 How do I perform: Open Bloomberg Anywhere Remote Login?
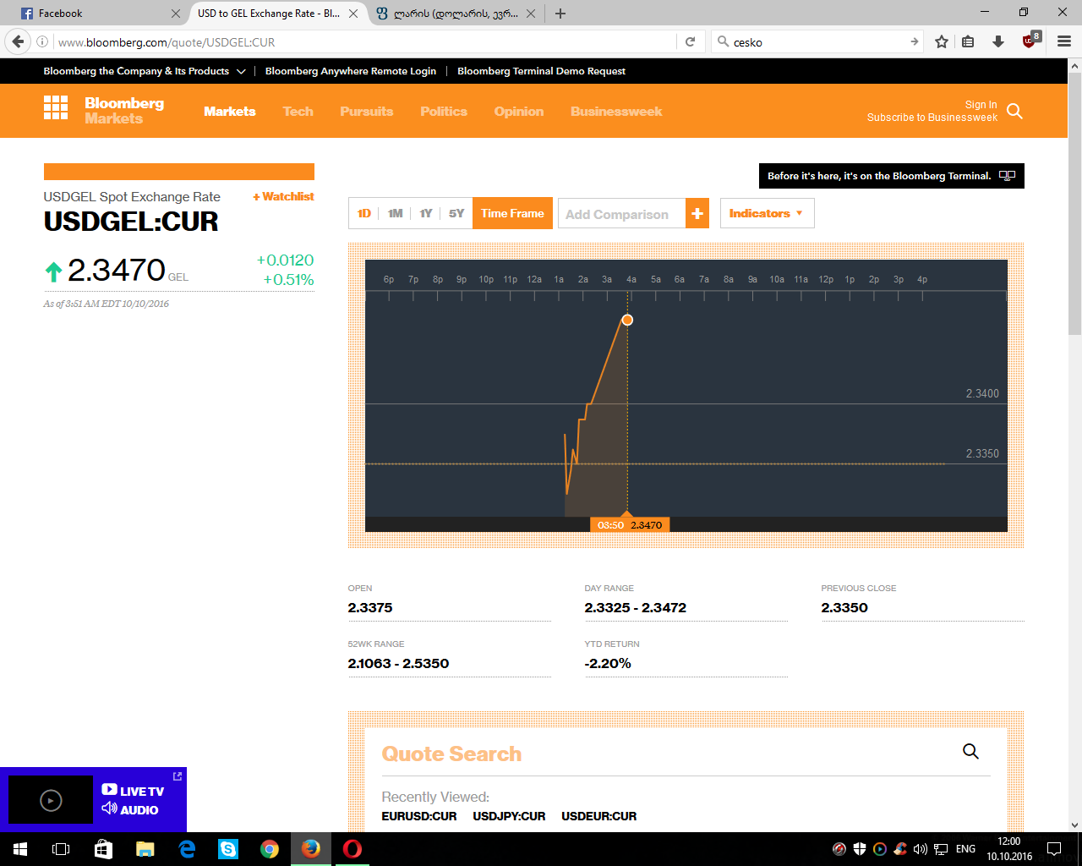(x=351, y=71)
